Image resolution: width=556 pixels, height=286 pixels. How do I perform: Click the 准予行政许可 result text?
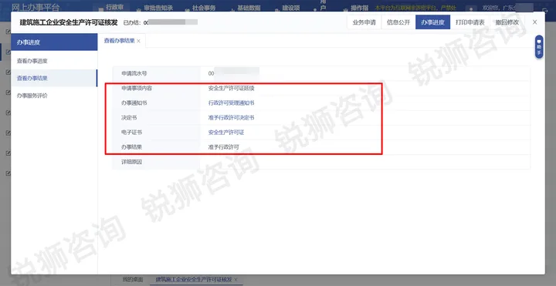click(x=223, y=147)
